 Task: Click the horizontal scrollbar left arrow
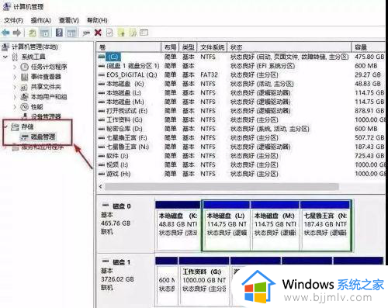point(101,186)
